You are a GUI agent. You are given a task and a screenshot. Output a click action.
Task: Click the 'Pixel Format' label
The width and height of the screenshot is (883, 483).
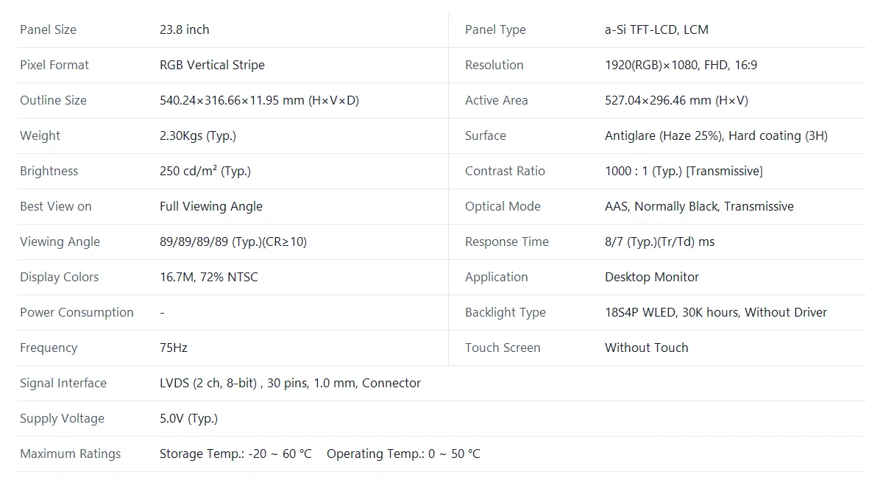[54, 65]
